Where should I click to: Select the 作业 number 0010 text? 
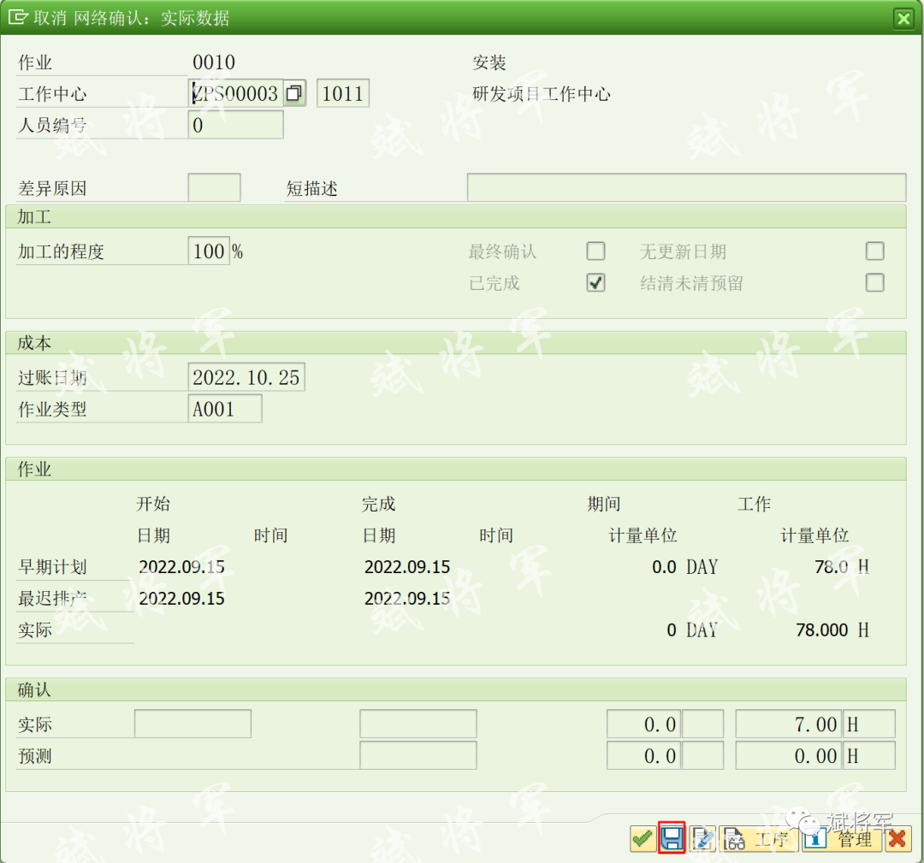pyautogui.click(x=214, y=62)
